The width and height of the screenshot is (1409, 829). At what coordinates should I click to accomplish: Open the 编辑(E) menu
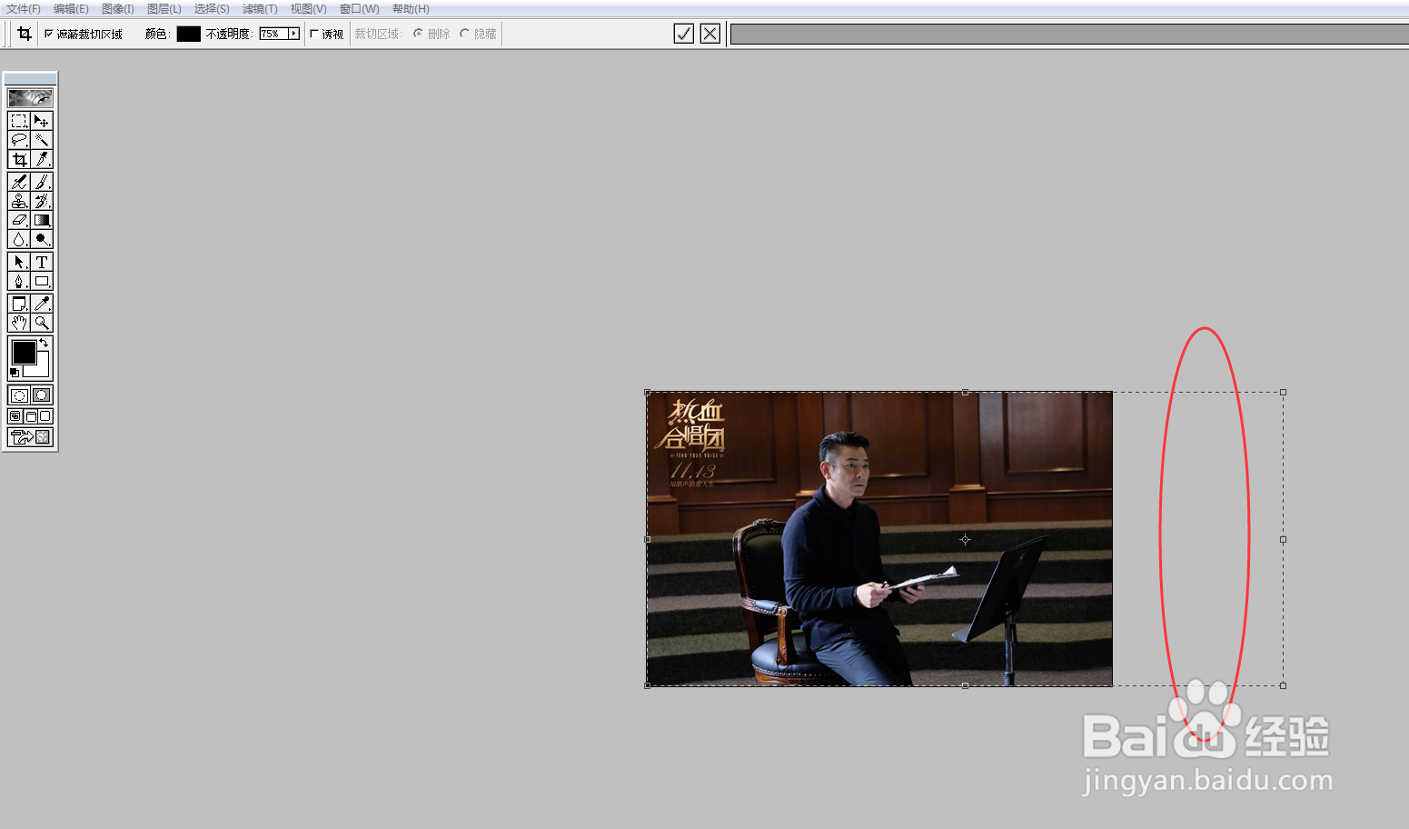coord(71,9)
